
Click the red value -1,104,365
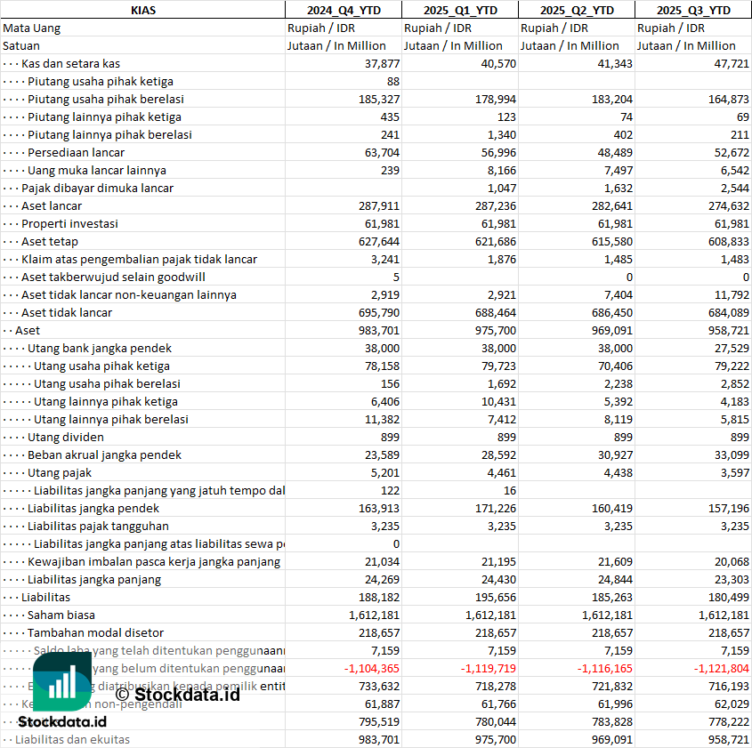click(x=372, y=669)
